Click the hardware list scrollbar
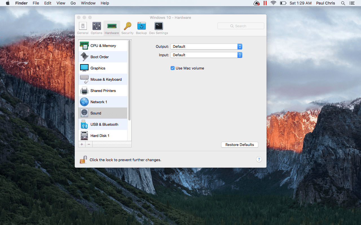The width and height of the screenshot is (361, 225). click(129, 80)
